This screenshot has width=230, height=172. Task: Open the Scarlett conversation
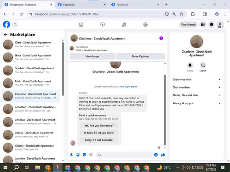click(31, 70)
